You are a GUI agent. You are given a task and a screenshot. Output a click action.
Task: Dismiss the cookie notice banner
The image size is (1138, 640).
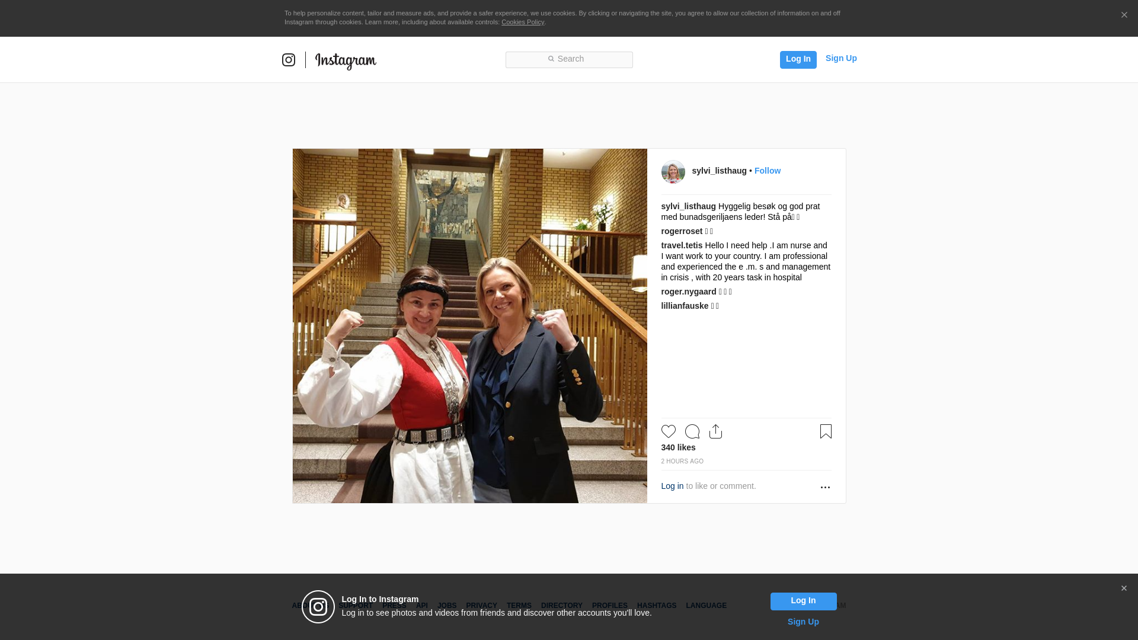[1124, 15]
